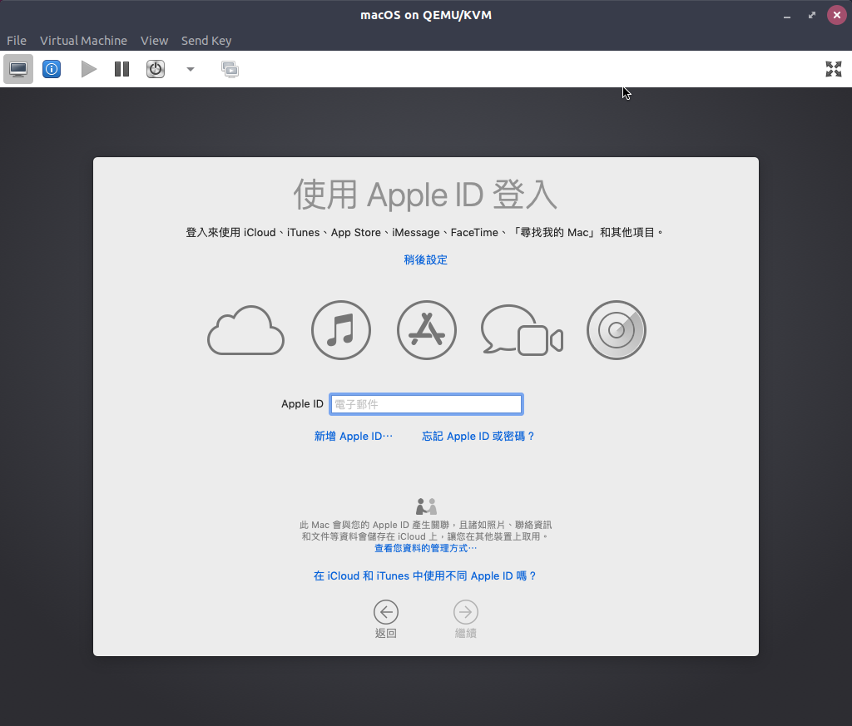The width and height of the screenshot is (852, 726).
Task: Click the different Apple ID for iCloud and iTunes link
Action: 425,575
